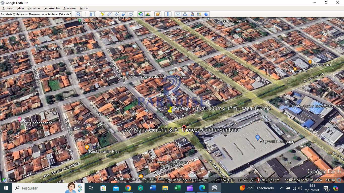This screenshot has width=344, height=193.
Task: Select the Add Path tool
Action: tap(117, 14)
